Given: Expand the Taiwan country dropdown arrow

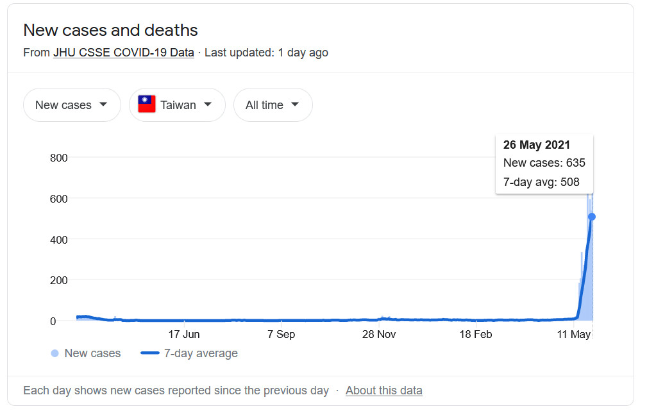Looking at the screenshot, I should pyautogui.click(x=208, y=105).
